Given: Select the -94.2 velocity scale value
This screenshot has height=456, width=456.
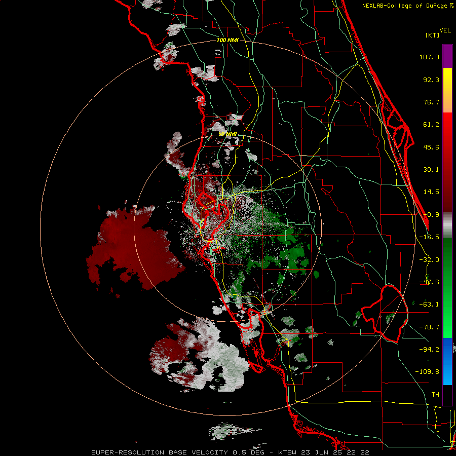Looking at the screenshot, I should pyautogui.click(x=429, y=349).
